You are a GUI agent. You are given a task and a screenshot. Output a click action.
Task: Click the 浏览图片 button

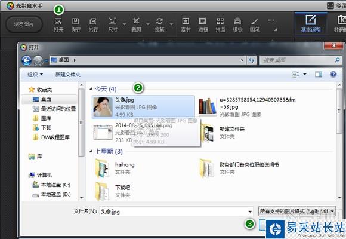24,24
